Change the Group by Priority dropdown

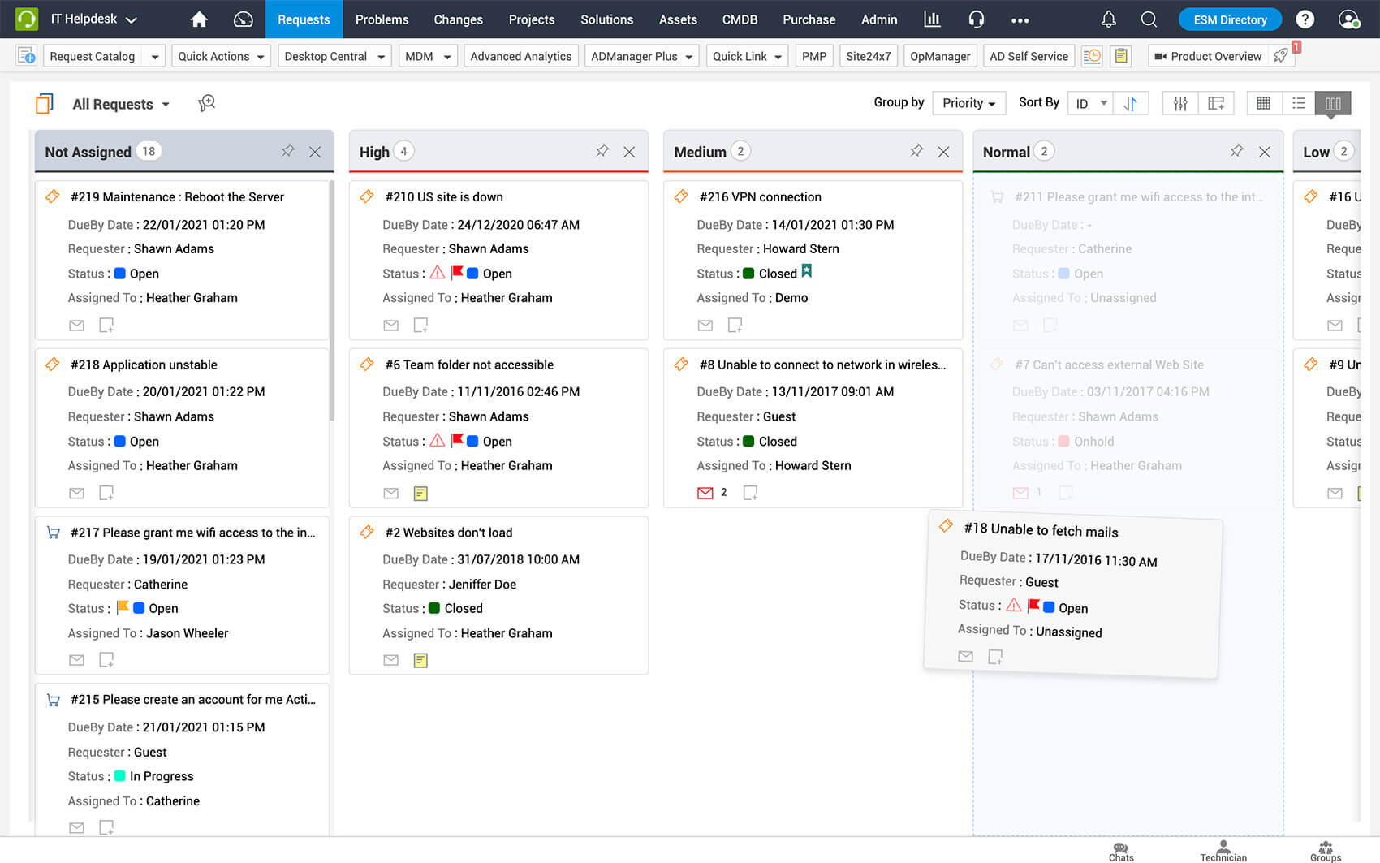click(x=969, y=103)
